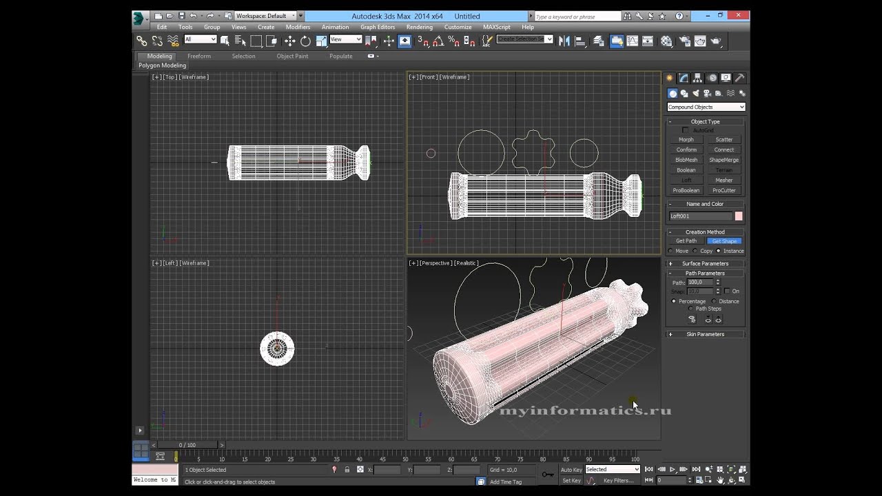Screen dimensions: 882x496
Task: Open the MAXScript menu
Action: point(497,27)
